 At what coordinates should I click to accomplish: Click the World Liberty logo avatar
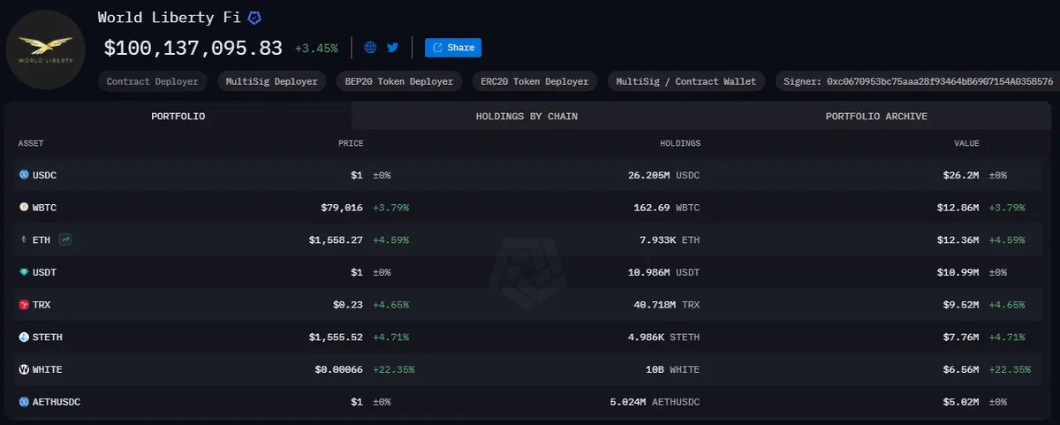click(x=46, y=50)
